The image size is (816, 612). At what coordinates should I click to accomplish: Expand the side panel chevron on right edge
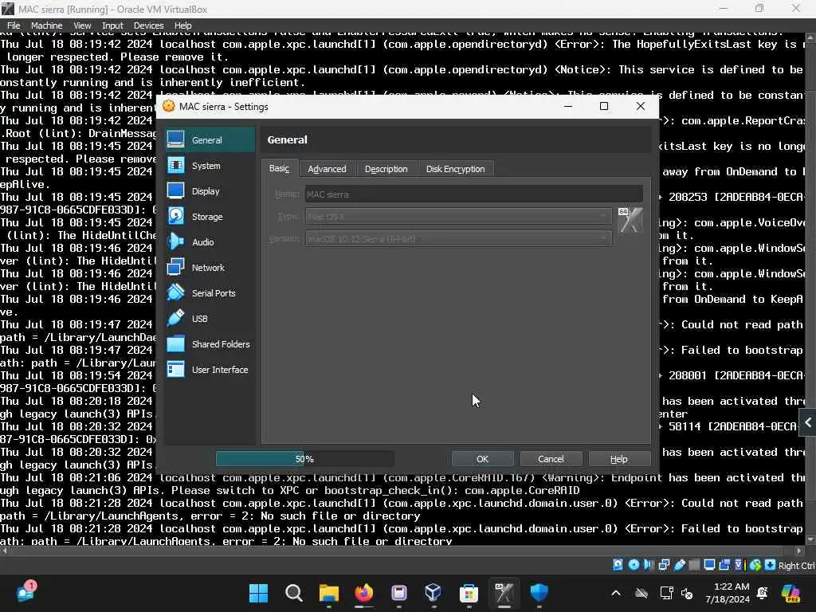click(x=808, y=422)
